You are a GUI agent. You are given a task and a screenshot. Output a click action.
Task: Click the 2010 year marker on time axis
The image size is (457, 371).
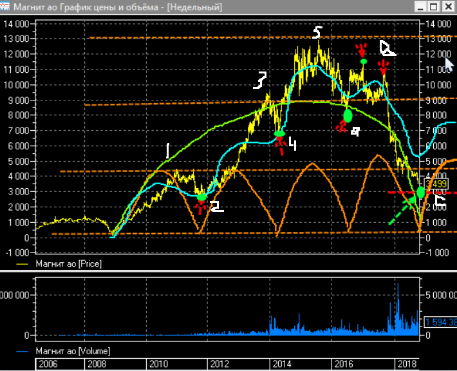click(158, 364)
